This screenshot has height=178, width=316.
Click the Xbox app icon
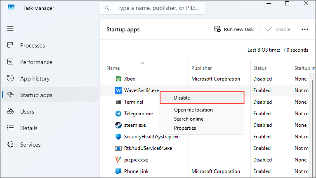pyautogui.click(x=118, y=79)
